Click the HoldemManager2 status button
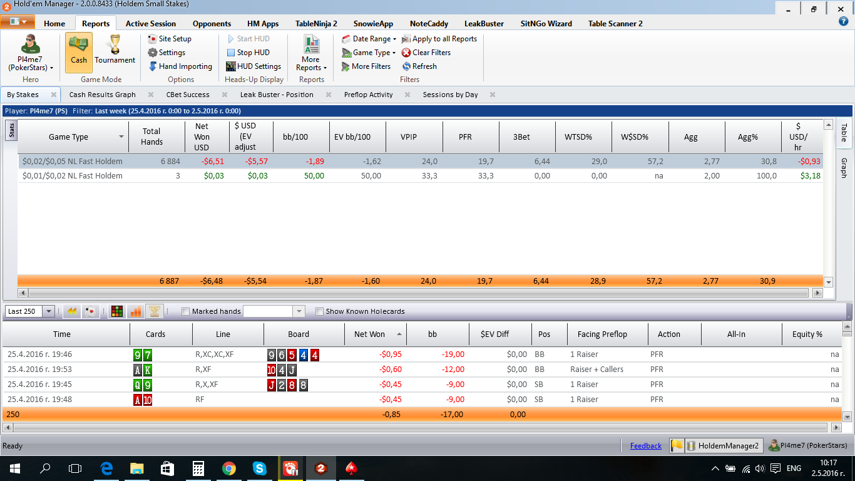The image size is (855, 481). (x=724, y=446)
